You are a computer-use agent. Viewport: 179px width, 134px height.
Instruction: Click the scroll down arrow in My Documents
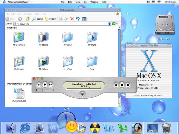(x=119, y=105)
